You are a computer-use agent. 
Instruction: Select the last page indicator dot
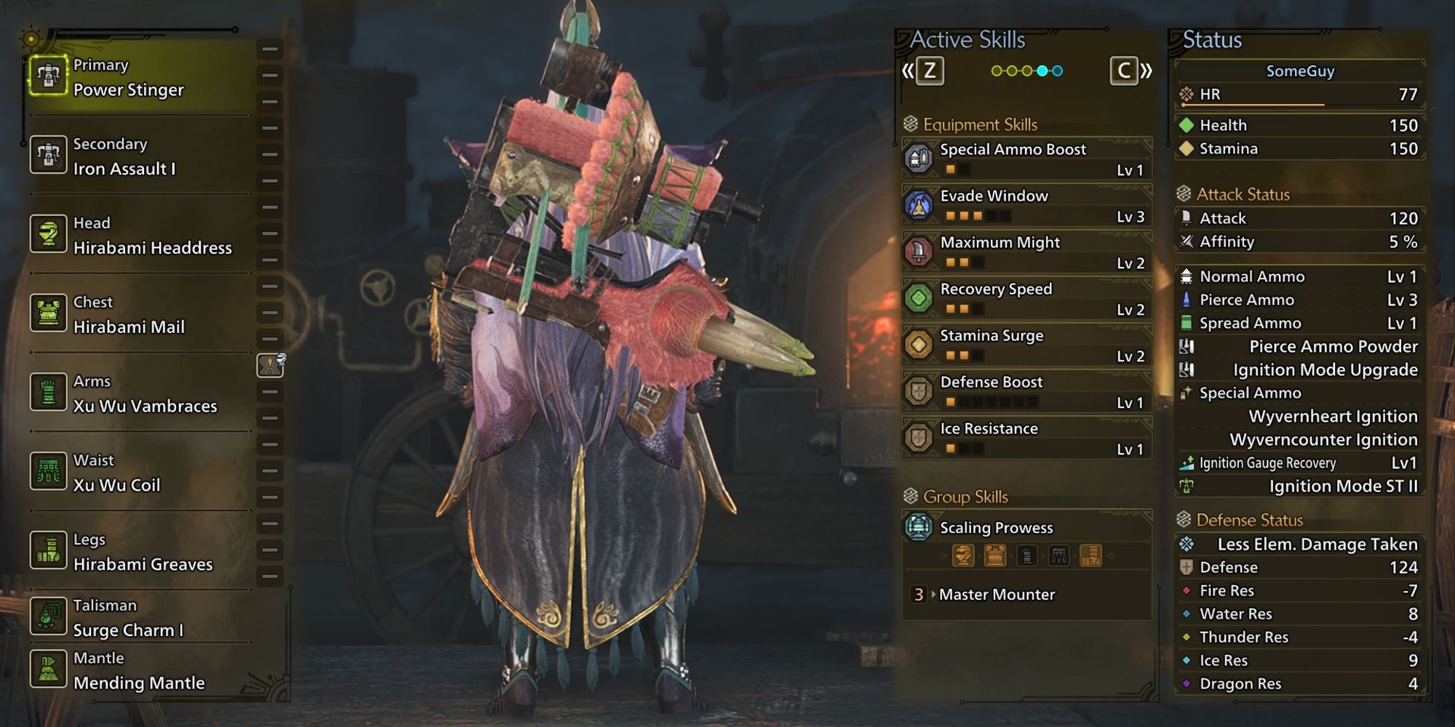(1058, 71)
